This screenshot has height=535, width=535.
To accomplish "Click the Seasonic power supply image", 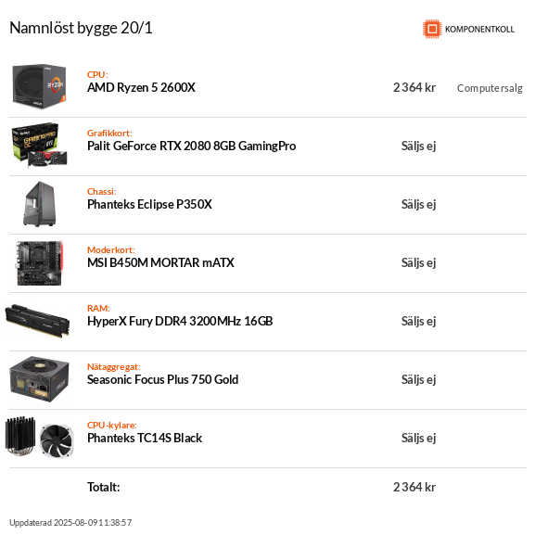I will (x=39, y=379).
